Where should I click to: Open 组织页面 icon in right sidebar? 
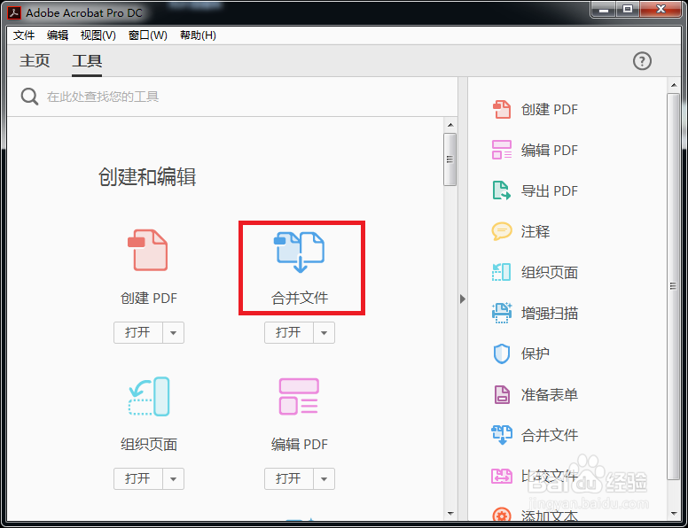coord(502,272)
